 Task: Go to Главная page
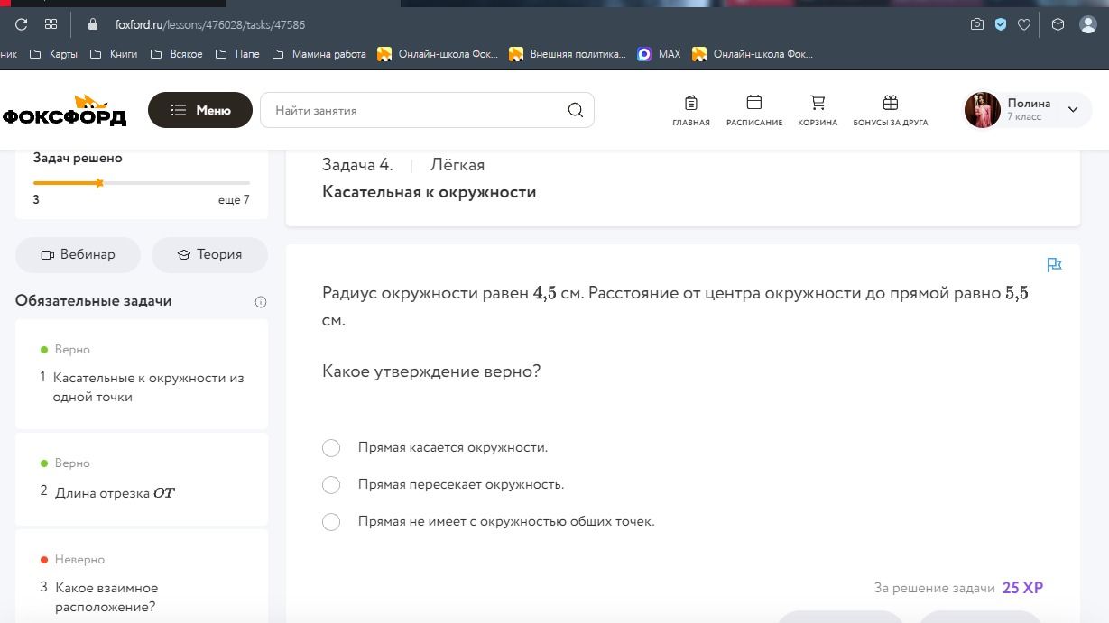point(691,111)
